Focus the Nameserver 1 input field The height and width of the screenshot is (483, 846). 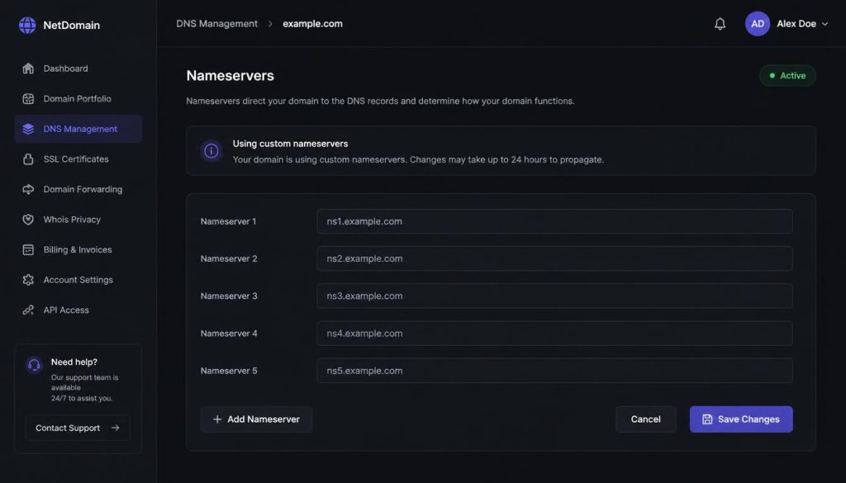554,221
